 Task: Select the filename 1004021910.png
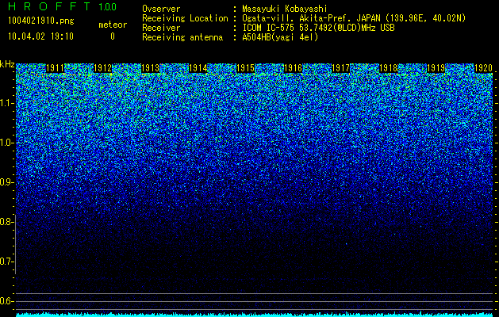pyautogui.click(x=41, y=21)
